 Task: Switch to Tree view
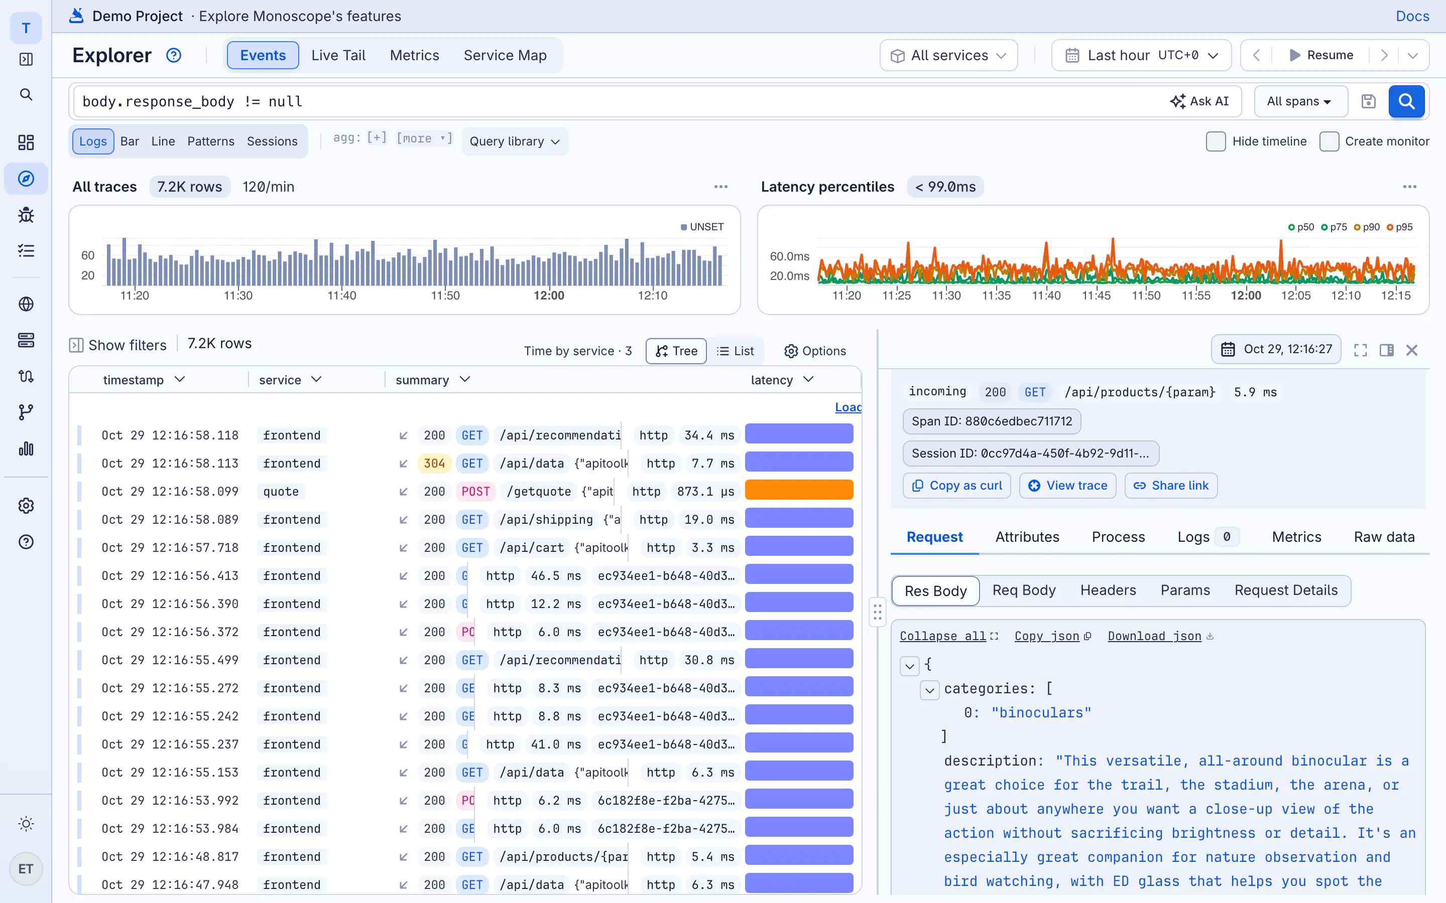pos(676,351)
